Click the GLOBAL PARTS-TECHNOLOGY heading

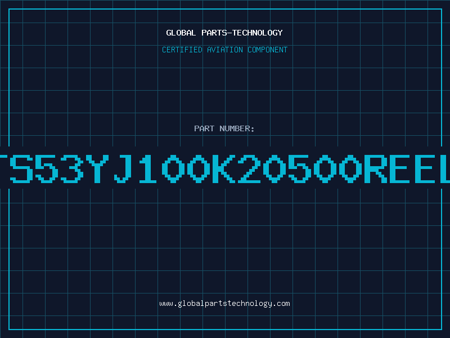224,33
